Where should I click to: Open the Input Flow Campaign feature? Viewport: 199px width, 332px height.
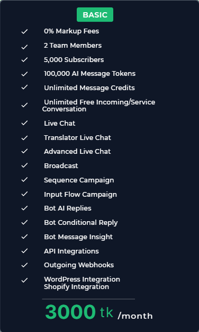[x=80, y=195]
